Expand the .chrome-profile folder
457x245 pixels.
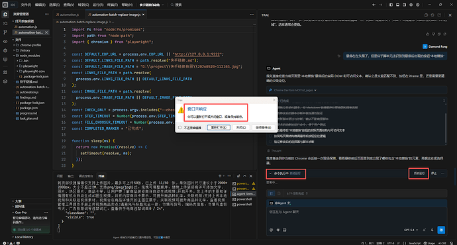(x=28, y=45)
